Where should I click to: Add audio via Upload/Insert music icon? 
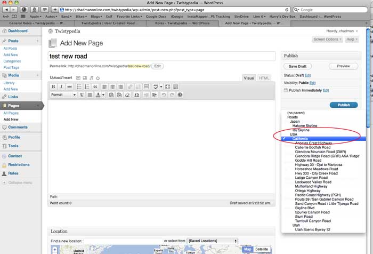(91, 78)
